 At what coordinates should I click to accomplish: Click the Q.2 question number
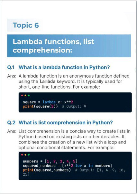tap(11, 122)
